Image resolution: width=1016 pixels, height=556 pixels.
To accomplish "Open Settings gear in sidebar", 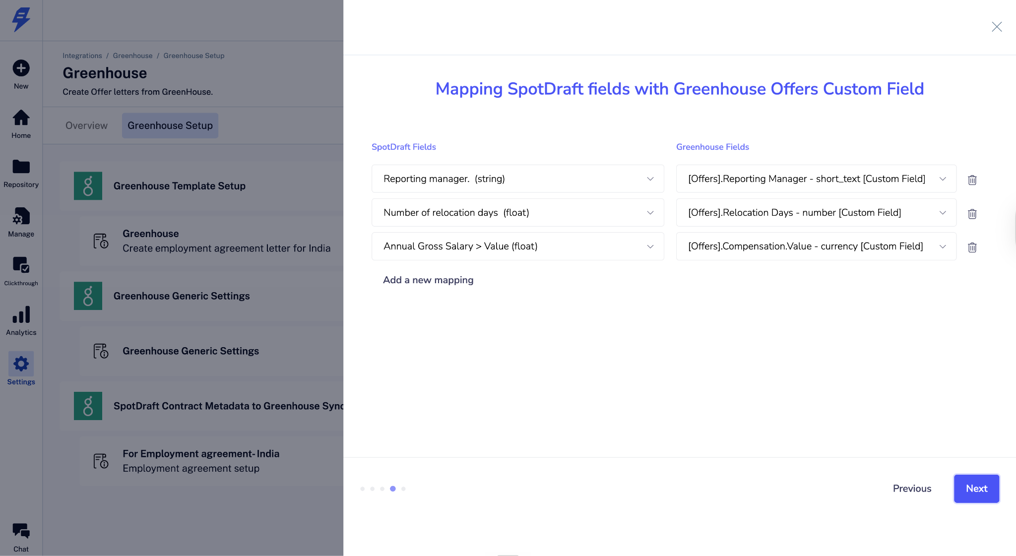I will (x=21, y=369).
